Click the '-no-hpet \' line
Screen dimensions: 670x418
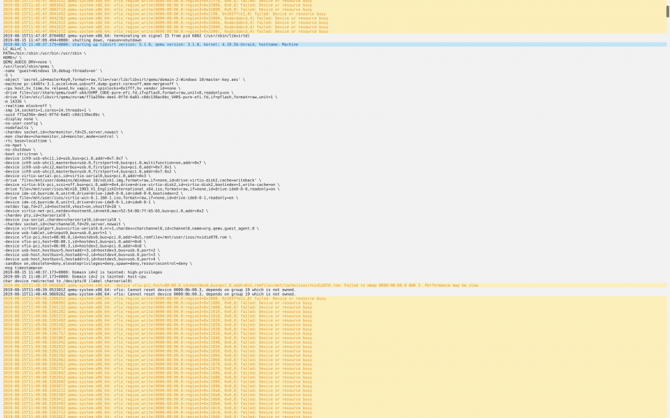click(15, 145)
